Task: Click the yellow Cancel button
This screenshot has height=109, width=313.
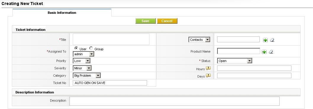Action: point(167,21)
